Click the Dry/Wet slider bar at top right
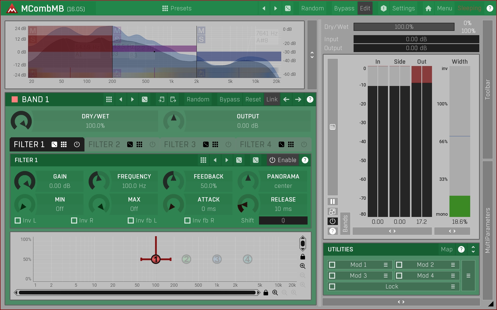 [x=404, y=27]
